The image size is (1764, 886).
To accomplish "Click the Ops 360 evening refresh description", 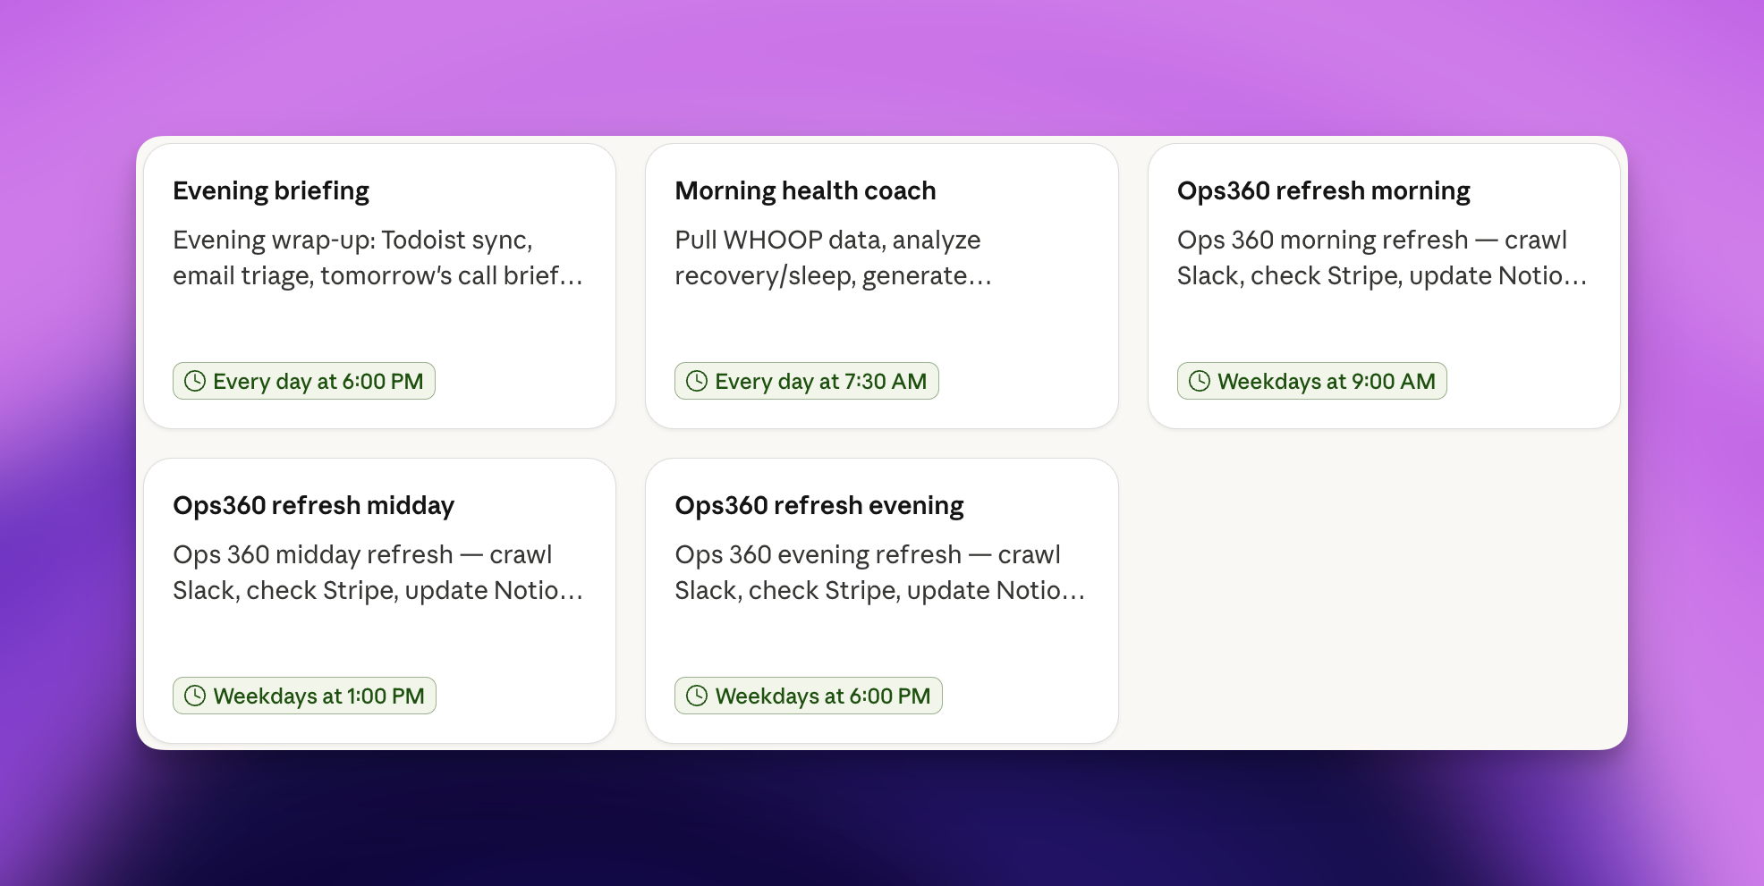I will click(879, 573).
